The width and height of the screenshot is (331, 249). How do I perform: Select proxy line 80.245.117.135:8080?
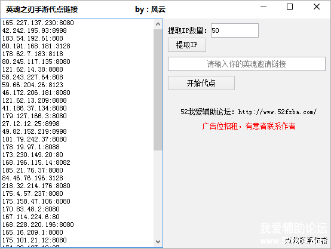(36, 62)
